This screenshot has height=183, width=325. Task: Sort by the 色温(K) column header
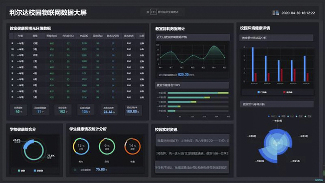[x=84, y=36]
